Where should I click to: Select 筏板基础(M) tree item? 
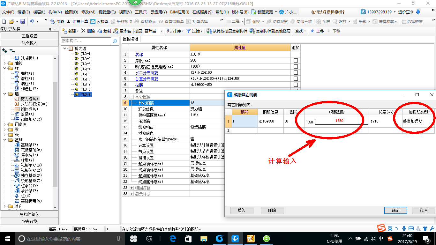(31, 150)
